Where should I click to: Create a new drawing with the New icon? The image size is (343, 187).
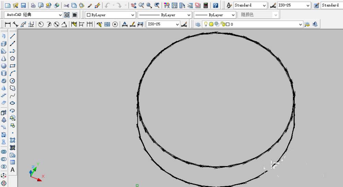point(8,5)
